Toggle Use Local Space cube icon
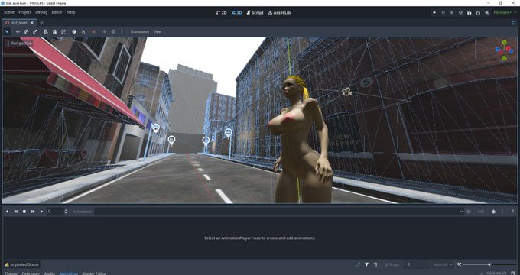 pos(74,31)
